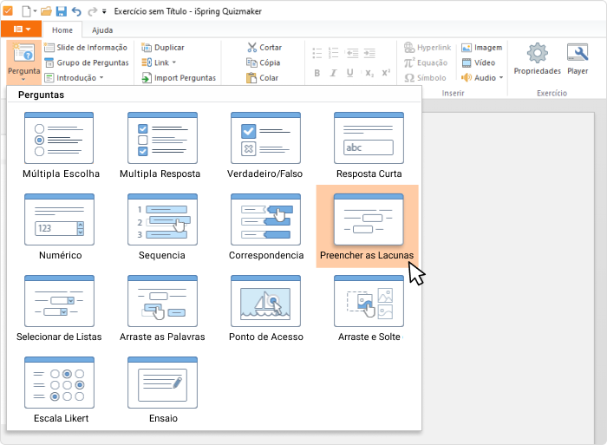Toggle underline formatting
This screenshot has height=445, width=607.
[350, 73]
